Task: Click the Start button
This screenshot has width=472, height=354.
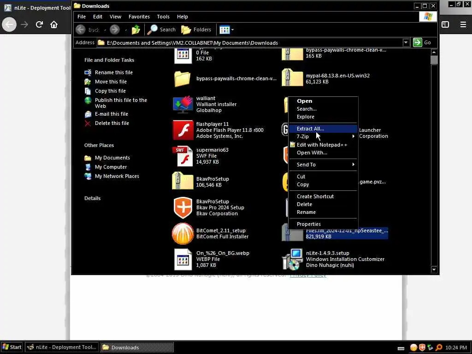Action: click(x=12, y=347)
